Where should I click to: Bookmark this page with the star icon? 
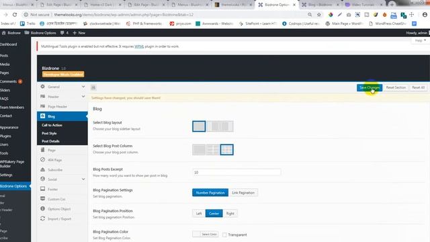click(318, 15)
